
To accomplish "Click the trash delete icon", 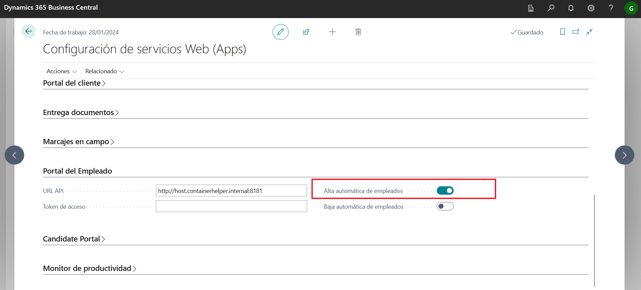I will pos(358,32).
